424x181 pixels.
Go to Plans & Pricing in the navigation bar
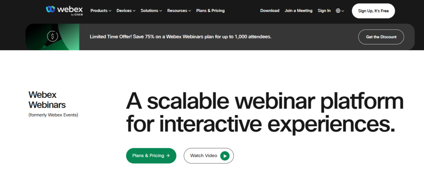tap(210, 11)
